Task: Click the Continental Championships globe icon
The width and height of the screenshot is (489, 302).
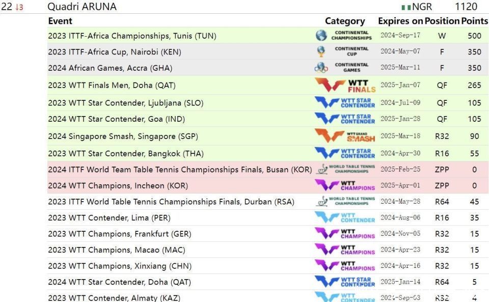Action: (x=321, y=36)
